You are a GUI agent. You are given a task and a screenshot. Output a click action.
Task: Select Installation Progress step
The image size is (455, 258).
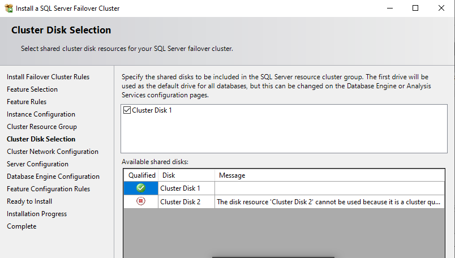point(37,214)
